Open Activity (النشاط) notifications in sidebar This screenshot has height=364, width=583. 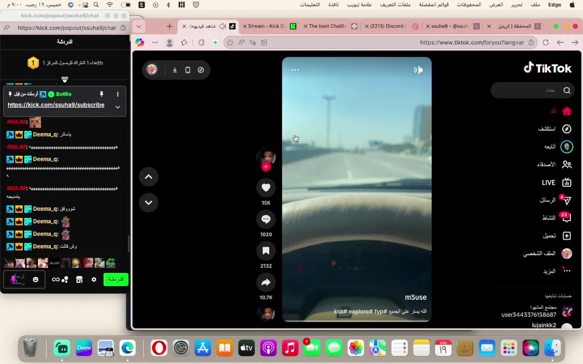coord(557,217)
